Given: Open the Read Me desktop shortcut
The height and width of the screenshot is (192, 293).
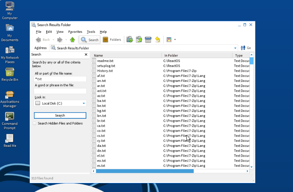Looking at the screenshot, I should coord(10,141).
